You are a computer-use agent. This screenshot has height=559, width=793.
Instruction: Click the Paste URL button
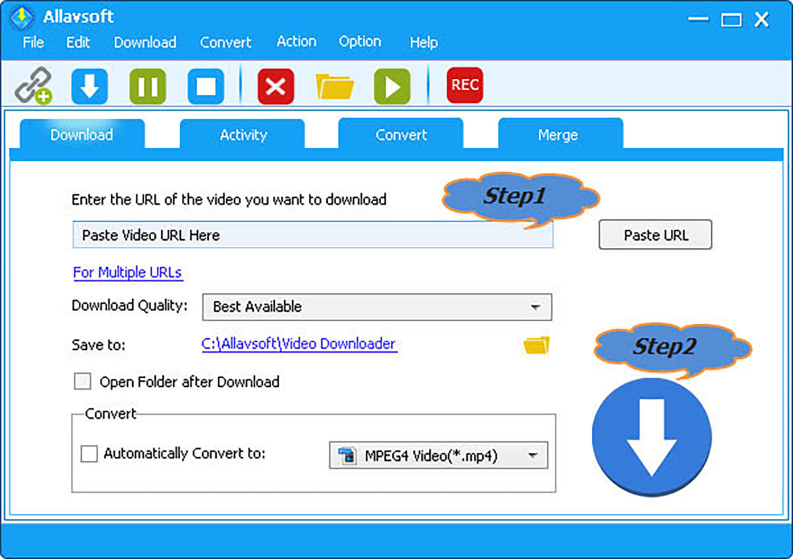point(655,235)
